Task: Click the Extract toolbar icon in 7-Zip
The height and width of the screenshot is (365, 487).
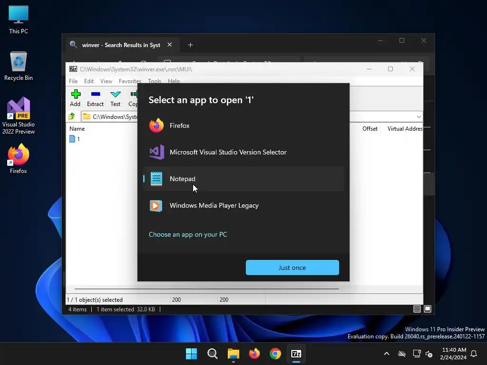Action: coord(95,98)
